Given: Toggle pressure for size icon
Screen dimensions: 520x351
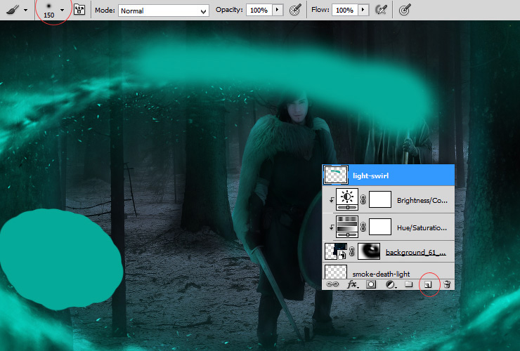Looking at the screenshot, I should pyautogui.click(x=405, y=10).
